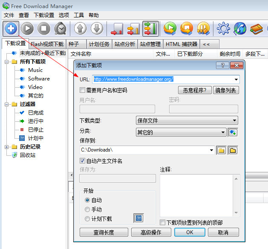Click the yellow pause-all downloads icon
Screen dimensions: 268x249
[x=203, y=29]
